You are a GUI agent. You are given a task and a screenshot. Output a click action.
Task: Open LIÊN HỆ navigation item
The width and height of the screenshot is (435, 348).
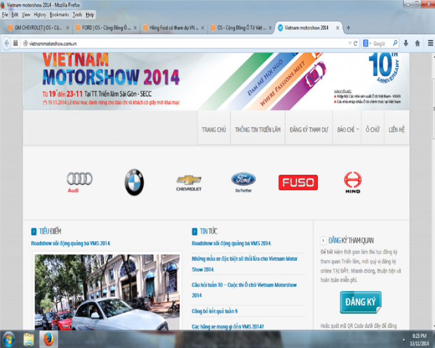(x=397, y=129)
